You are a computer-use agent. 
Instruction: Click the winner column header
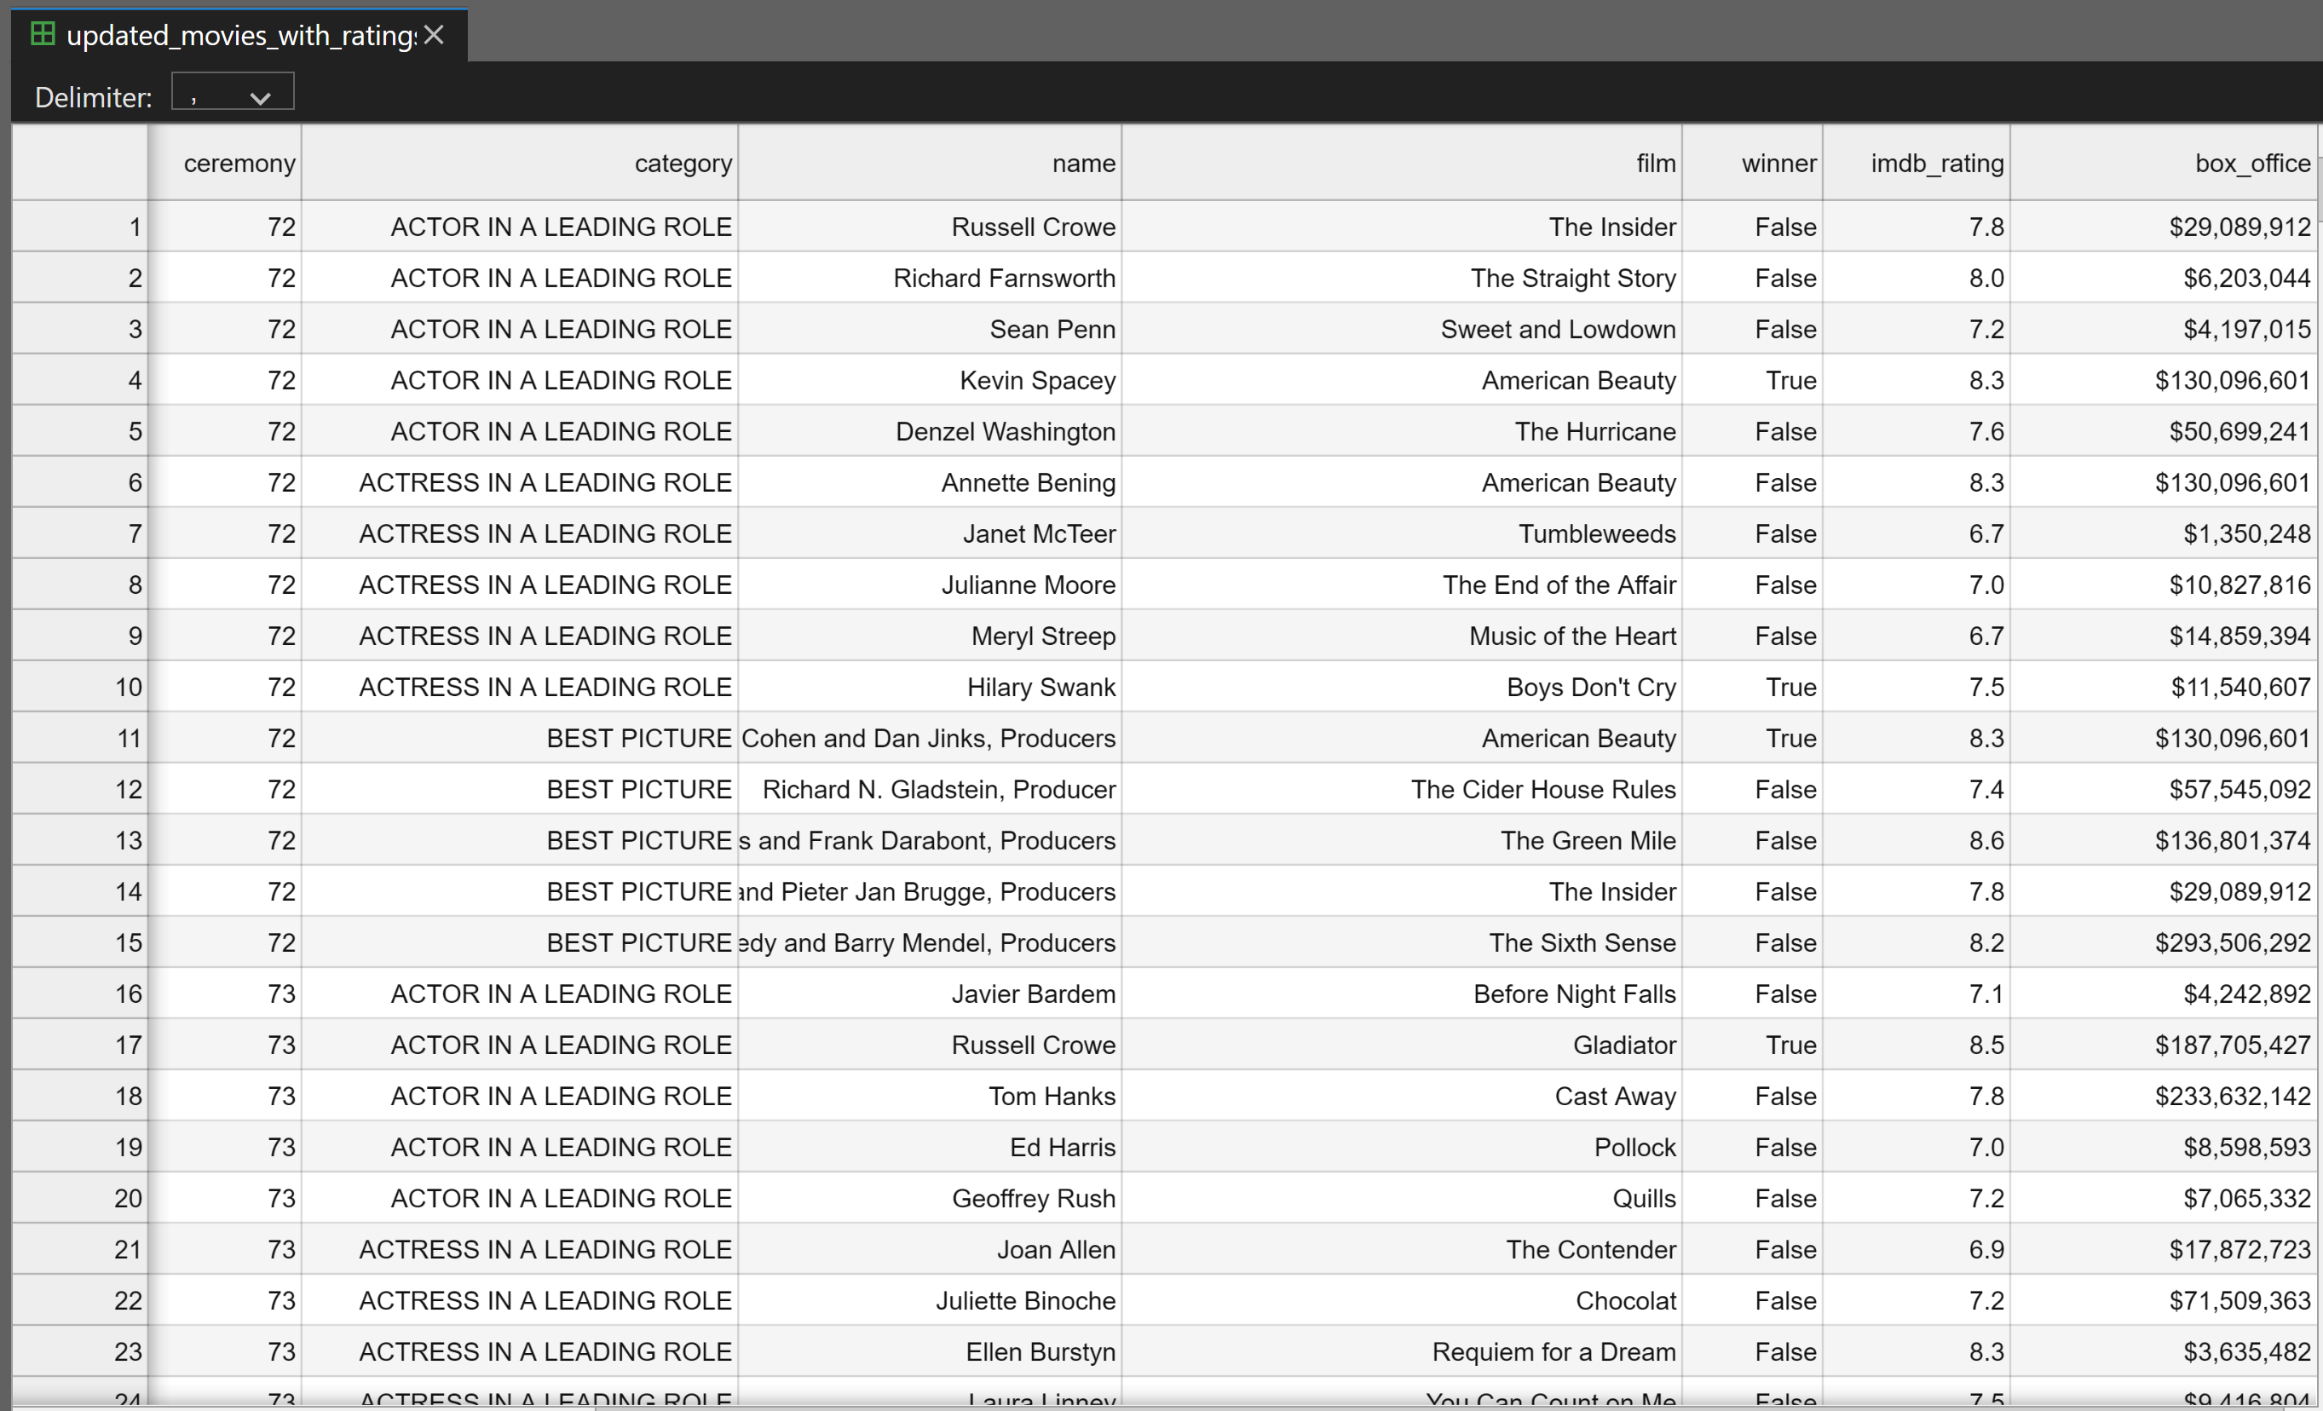tap(1753, 163)
